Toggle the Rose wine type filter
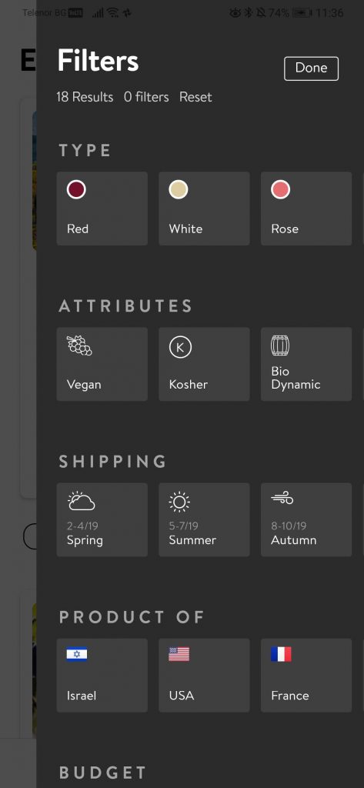364x788 pixels. point(306,209)
